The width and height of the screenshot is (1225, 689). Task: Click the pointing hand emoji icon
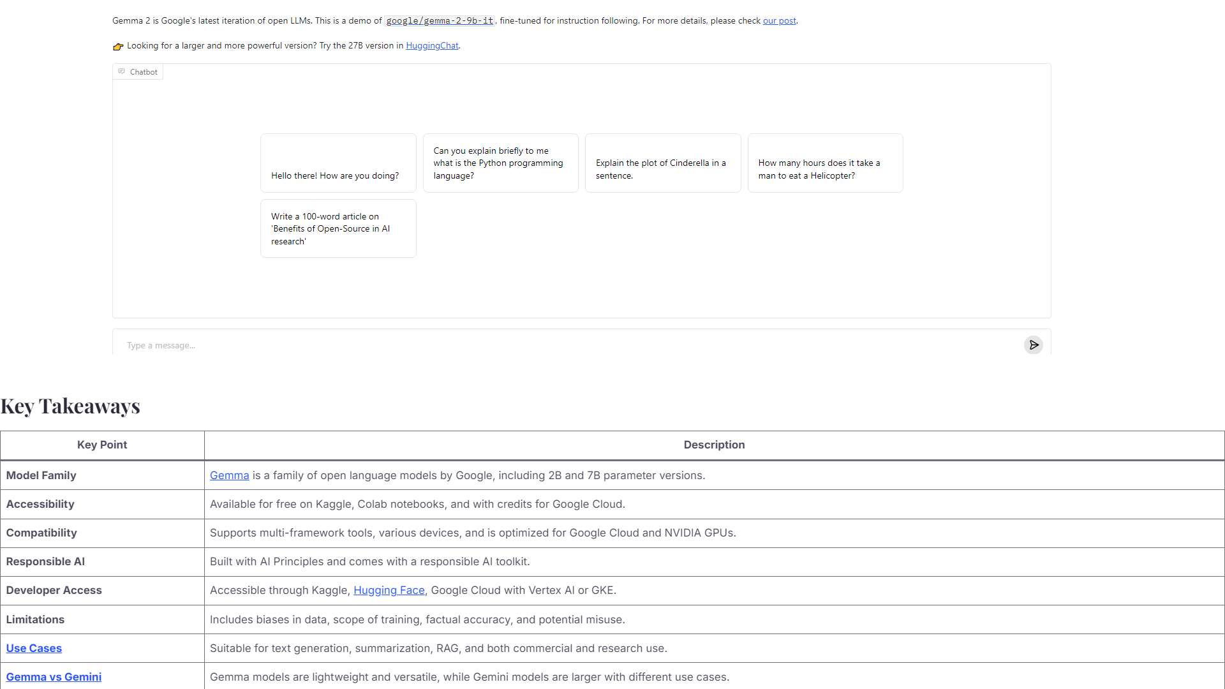pyautogui.click(x=118, y=46)
